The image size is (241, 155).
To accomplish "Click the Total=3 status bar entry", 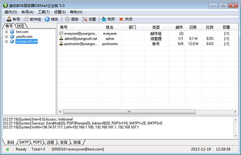I will click(38, 149).
